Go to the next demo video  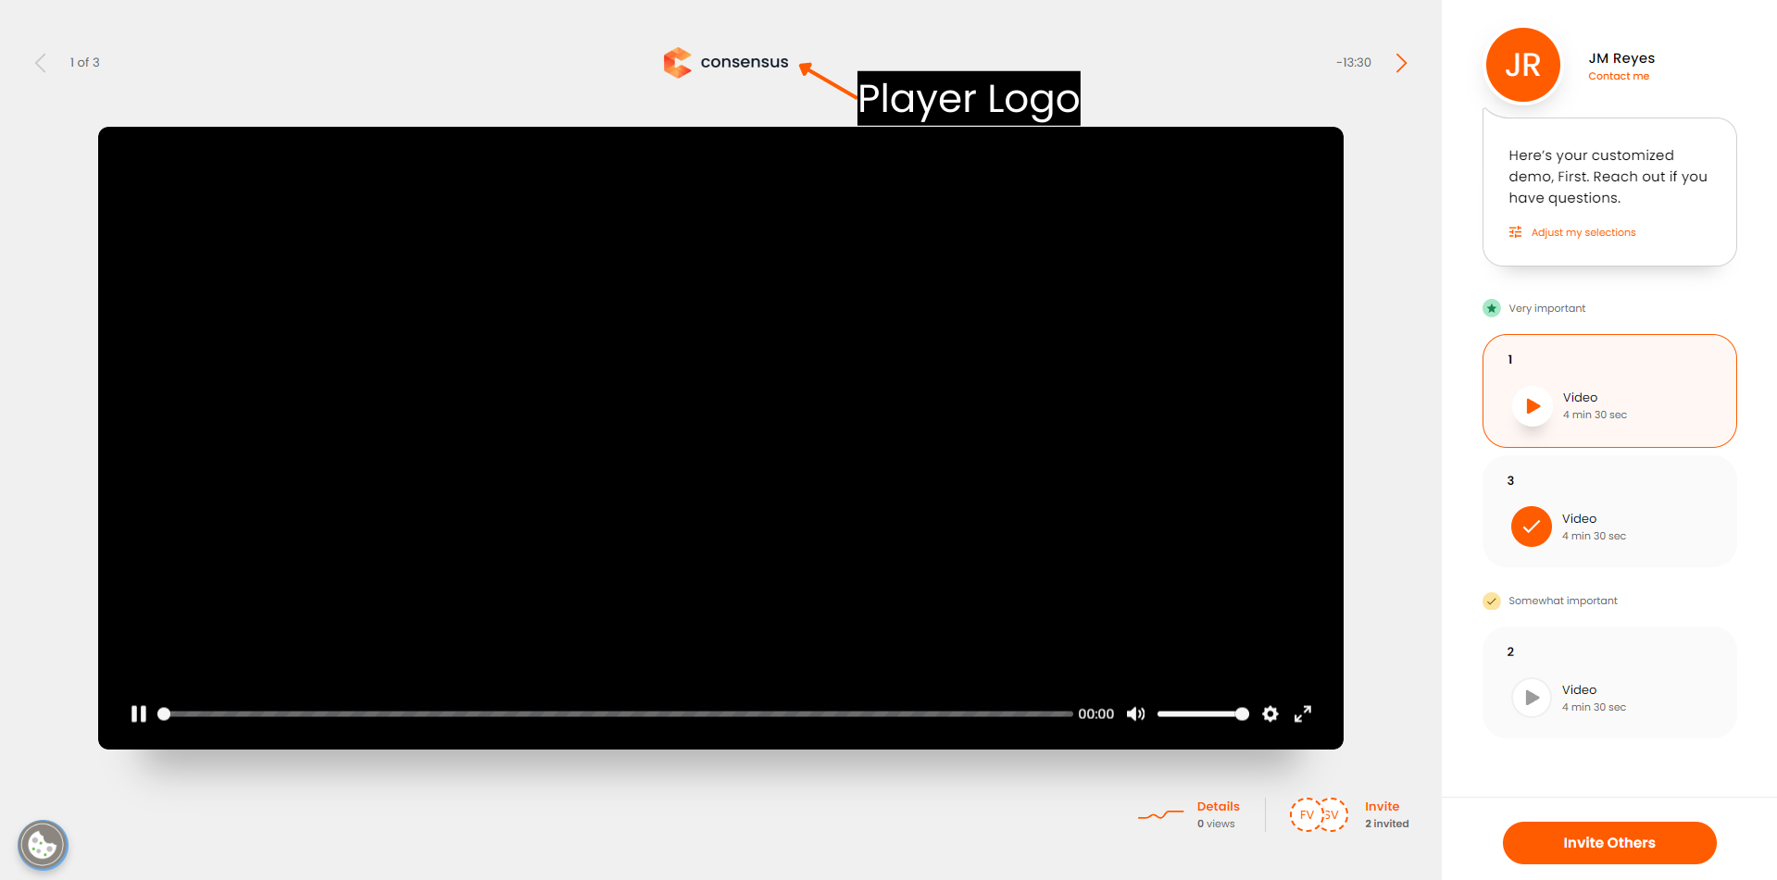1401,63
